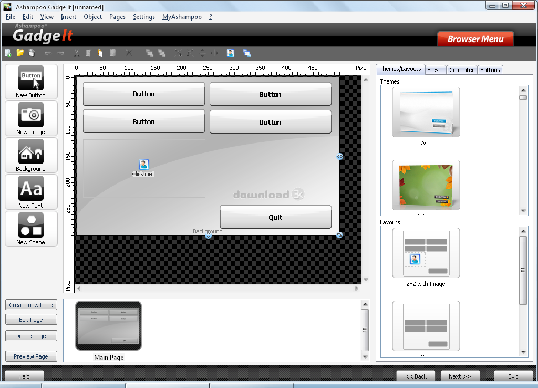Open the MyAshampoo menu
This screenshot has width=538, height=388.
(x=182, y=17)
